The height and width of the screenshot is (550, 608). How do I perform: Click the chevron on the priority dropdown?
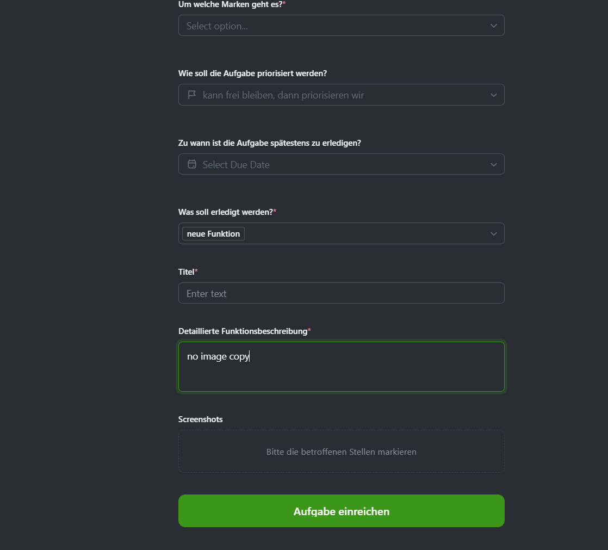tap(494, 95)
